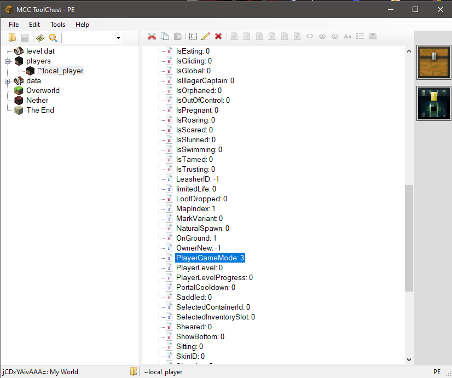Click the Find magnifier toolbar icon
This screenshot has height=378, width=452.
(x=53, y=38)
